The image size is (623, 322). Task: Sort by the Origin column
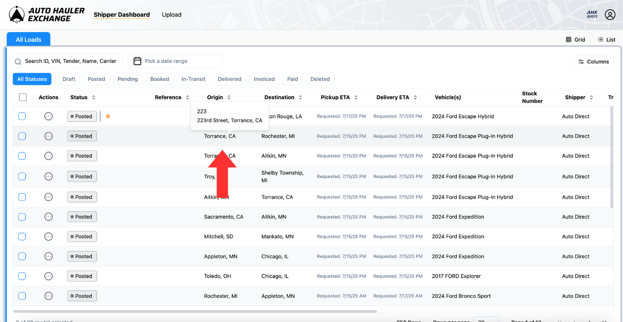[x=219, y=97]
